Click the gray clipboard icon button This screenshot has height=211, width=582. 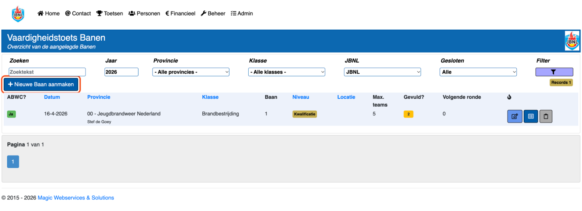coord(546,116)
